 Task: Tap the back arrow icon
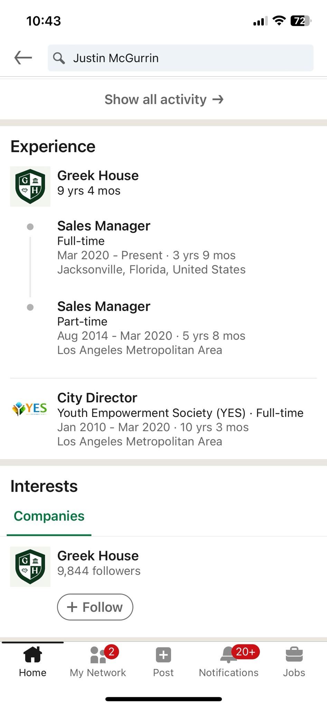click(x=23, y=58)
